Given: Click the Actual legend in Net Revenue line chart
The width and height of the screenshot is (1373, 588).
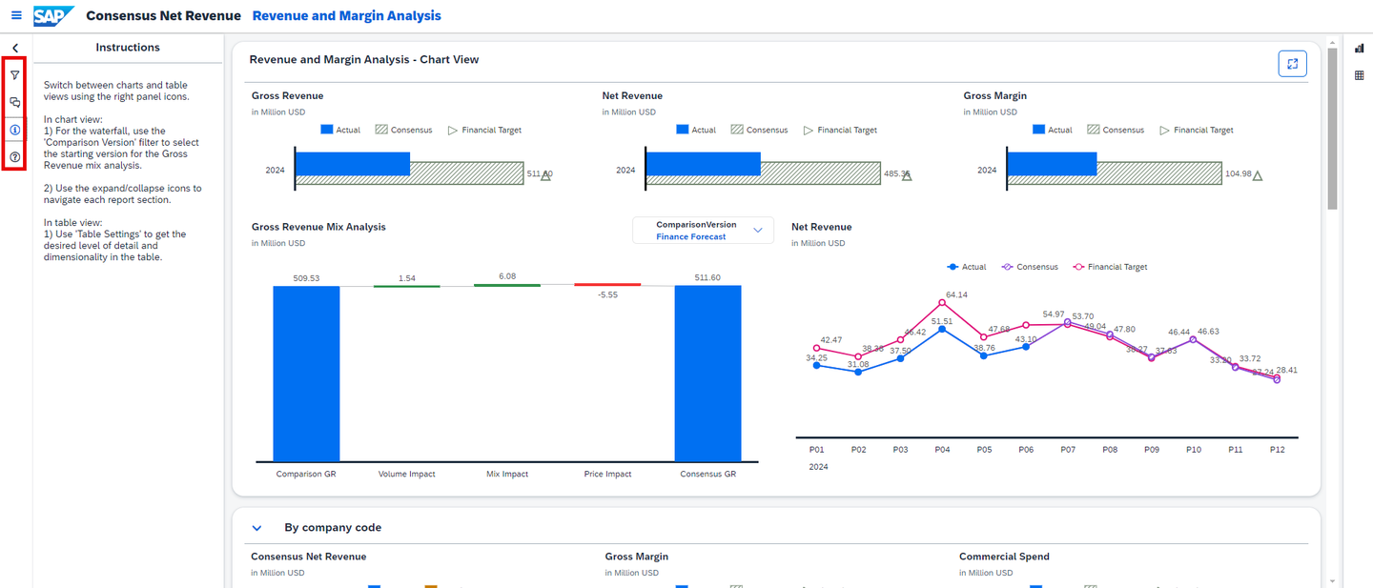Looking at the screenshot, I should (x=967, y=267).
